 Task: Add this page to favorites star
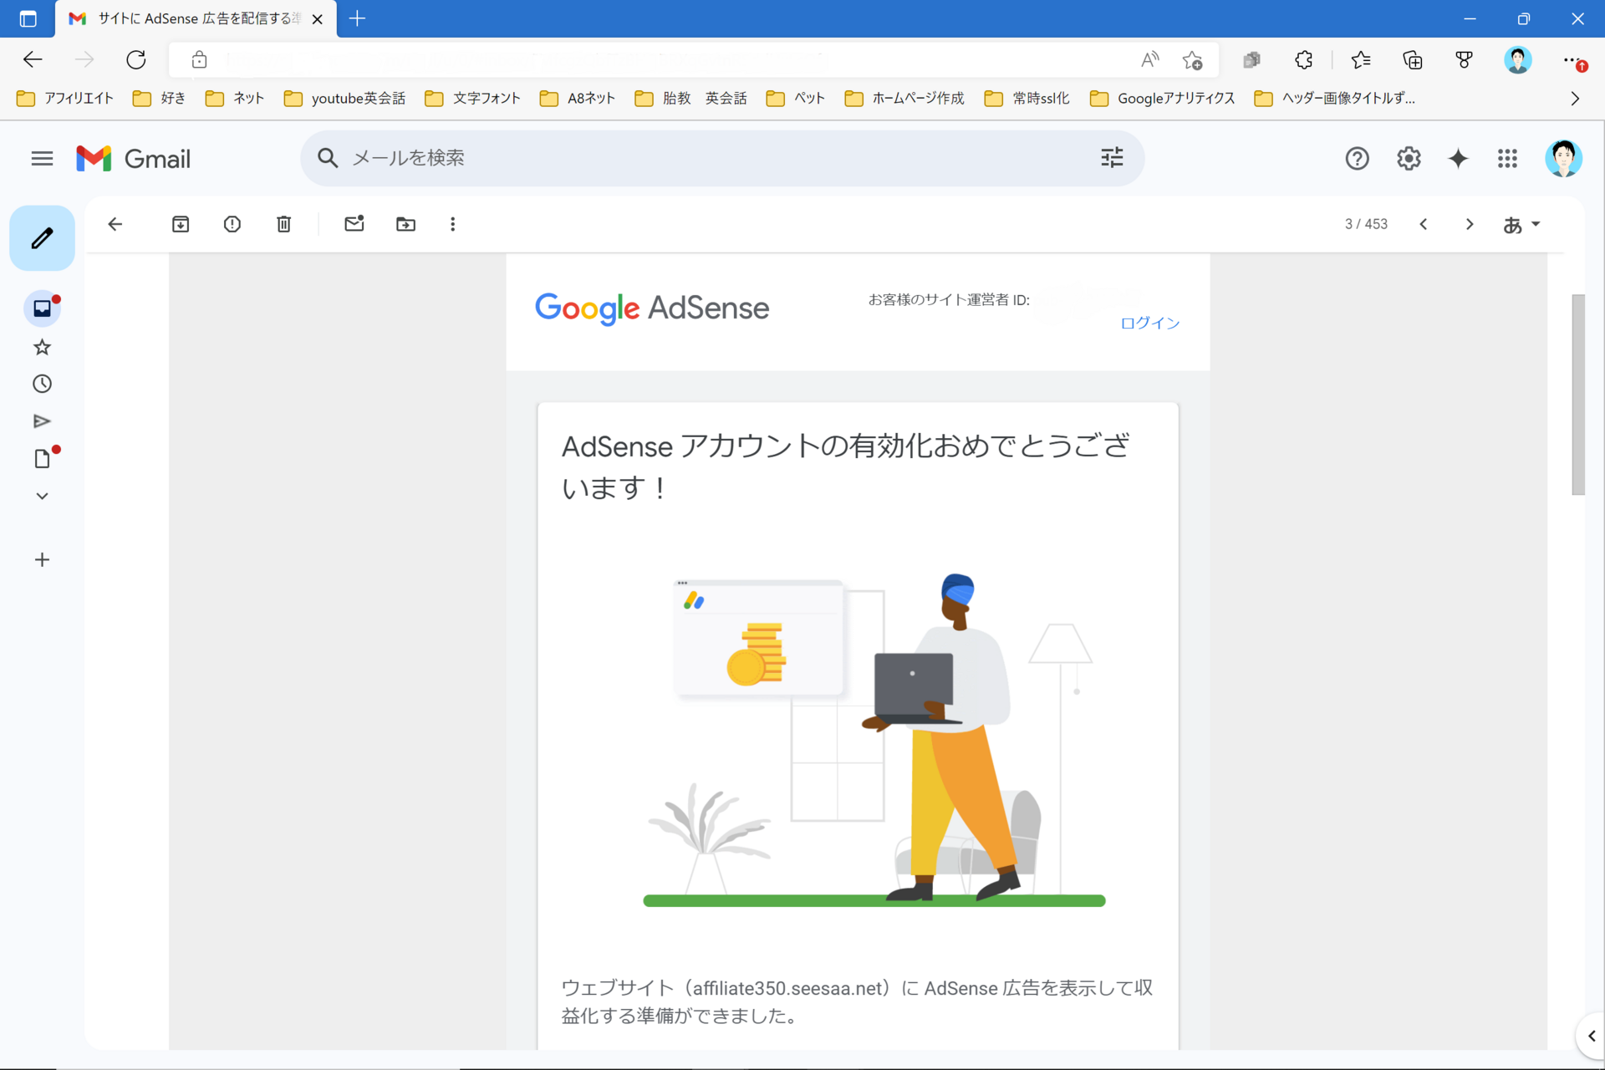click(x=1192, y=59)
